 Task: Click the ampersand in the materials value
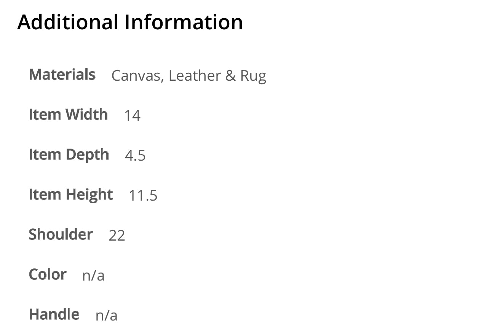230,75
